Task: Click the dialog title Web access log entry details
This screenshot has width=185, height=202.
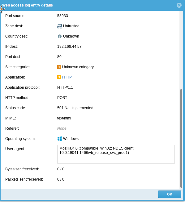Action: [x=28, y=5]
